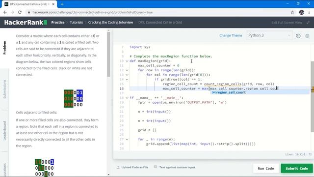Screen dimensions: 314x177
Task: Open Chrome three-dot menu
Action: [x=309, y=12]
